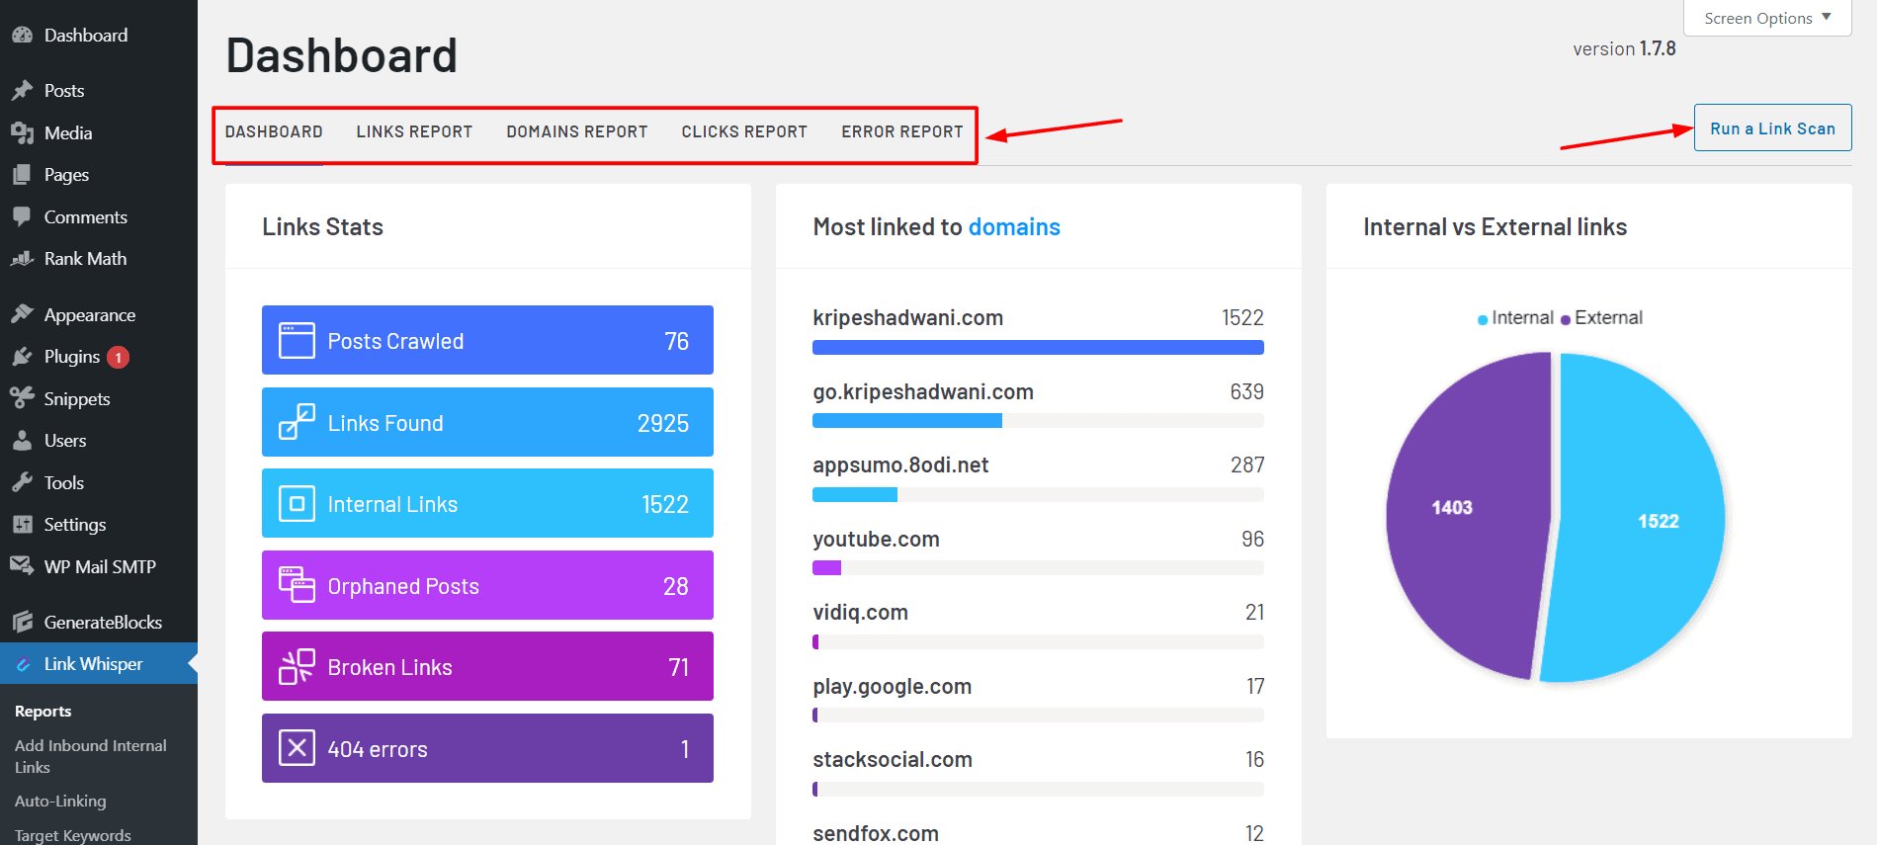The width and height of the screenshot is (1877, 845).
Task: Click the Run a Link Scan button
Action: pyautogui.click(x=1771, y=128)
